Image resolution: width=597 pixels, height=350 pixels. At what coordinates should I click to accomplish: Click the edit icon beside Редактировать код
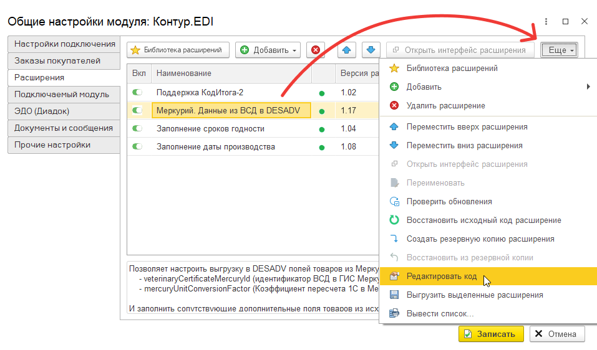394,277
